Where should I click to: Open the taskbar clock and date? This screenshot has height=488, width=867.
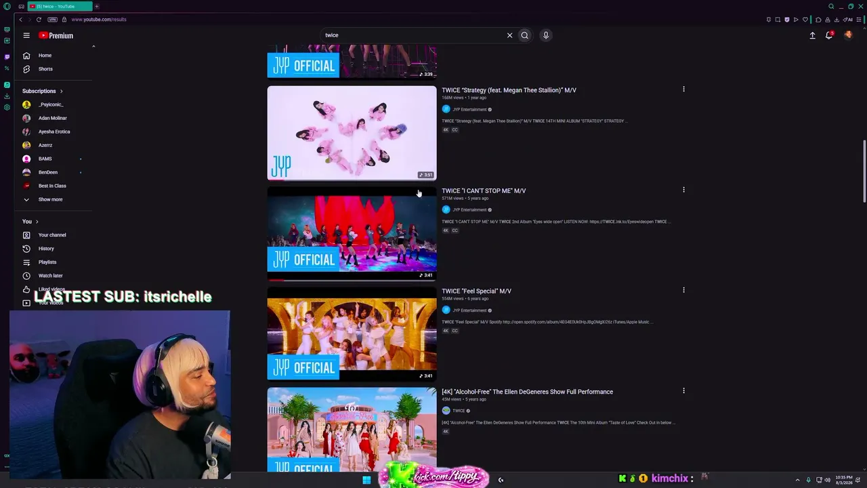click(x=844, y=480)
